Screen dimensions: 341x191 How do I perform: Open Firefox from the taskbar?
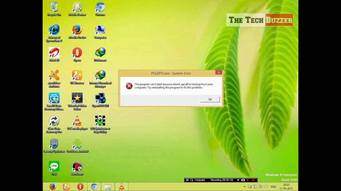click(x=53, y=187)
